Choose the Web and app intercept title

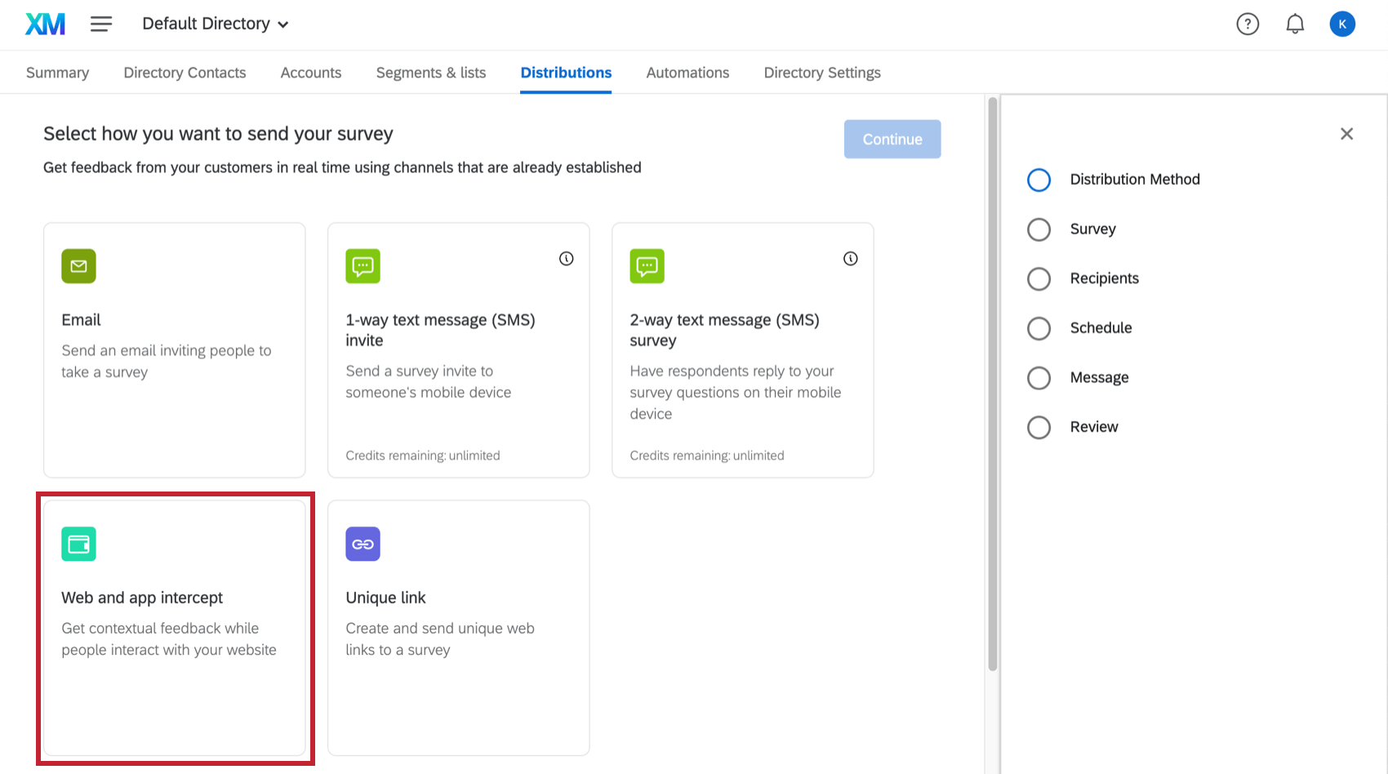point(142,598)
